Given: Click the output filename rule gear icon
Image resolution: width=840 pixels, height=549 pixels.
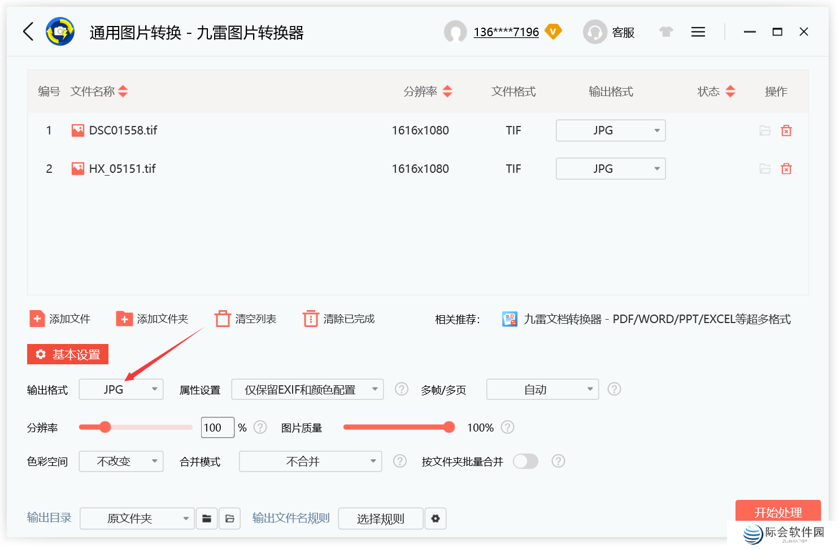Looking at the screenshot, I should click(436, 518).
